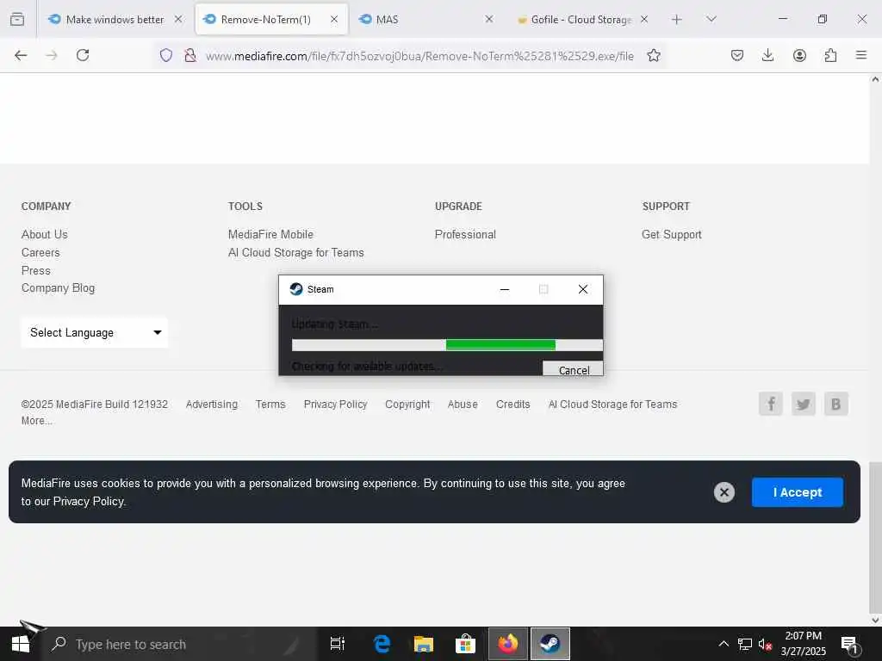
Task: Show site security lock information
Action: click(190, 55)
